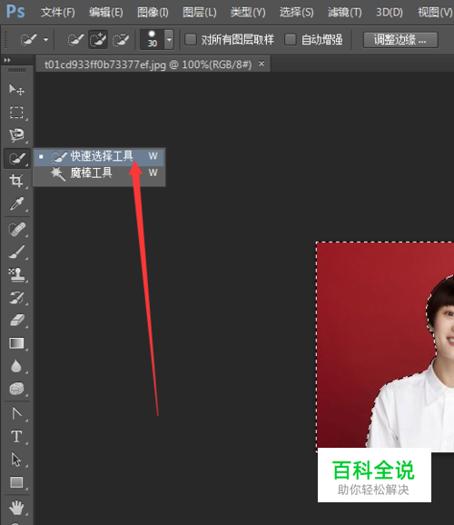
Task: Close the t01cd933ff0b73377ef.jpg document tab
Action: click(262, 63)
